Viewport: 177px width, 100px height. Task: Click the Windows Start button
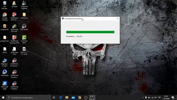tap(3, 97)
